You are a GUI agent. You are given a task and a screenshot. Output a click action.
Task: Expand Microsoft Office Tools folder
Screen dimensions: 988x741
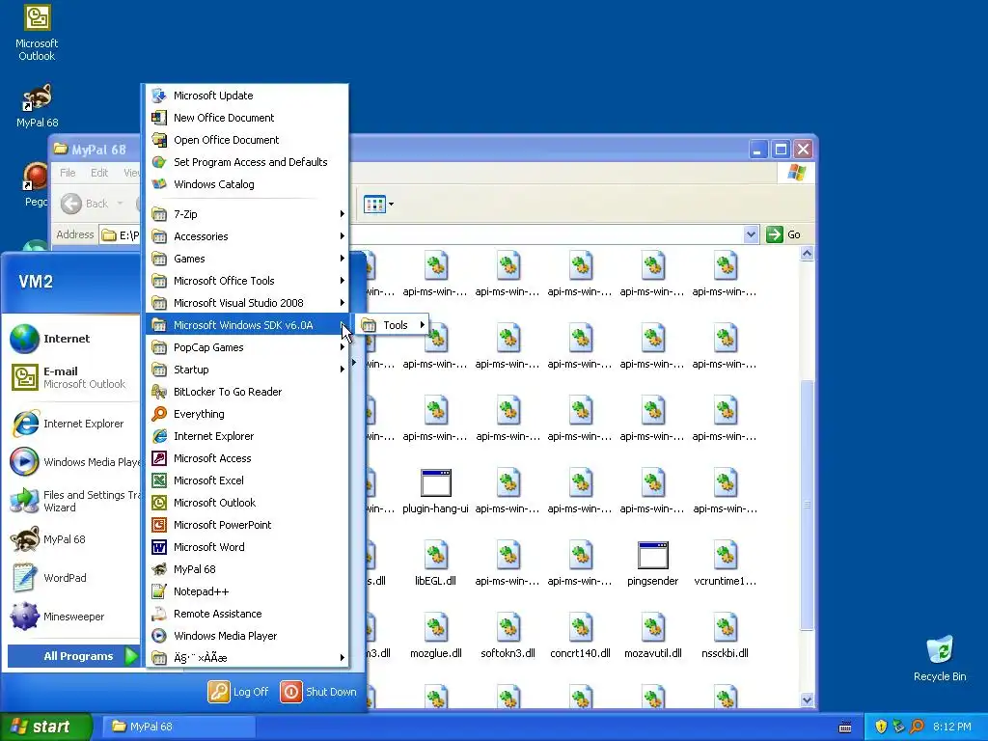tap(247, 281)
